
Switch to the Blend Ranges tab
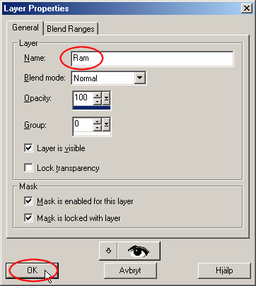pyautogui.click(x=71, y=29)
